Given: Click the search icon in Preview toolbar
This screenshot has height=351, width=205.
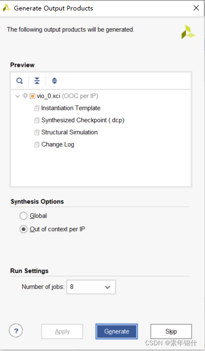Looking at the screenshot, I should coord(20,80).
